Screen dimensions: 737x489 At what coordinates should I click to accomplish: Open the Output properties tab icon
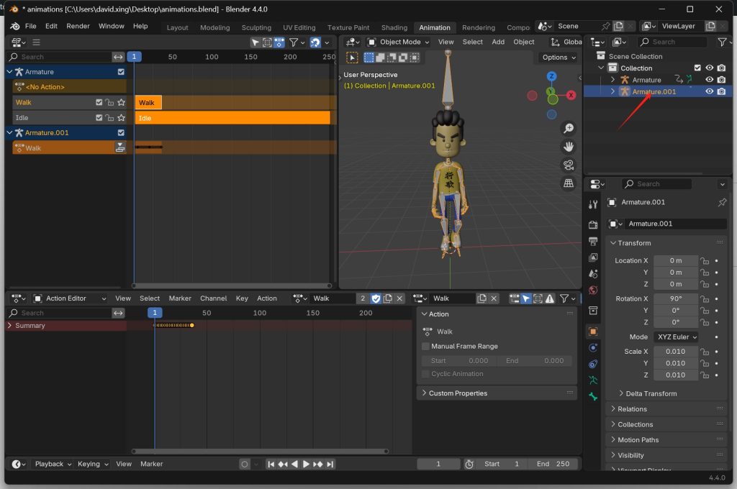(x=593, y=242)
